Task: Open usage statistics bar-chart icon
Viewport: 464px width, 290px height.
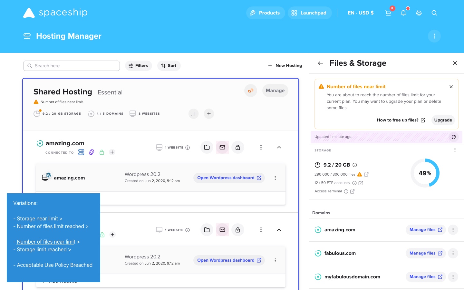Action: [x=193, y=114]
